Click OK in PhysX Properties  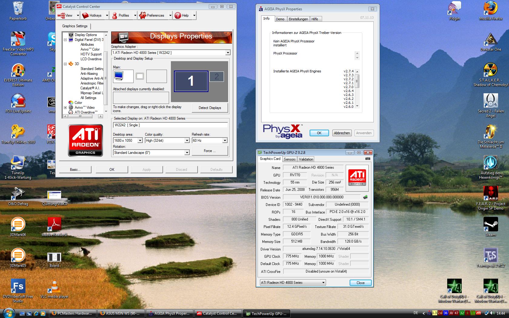coord(319,133)
